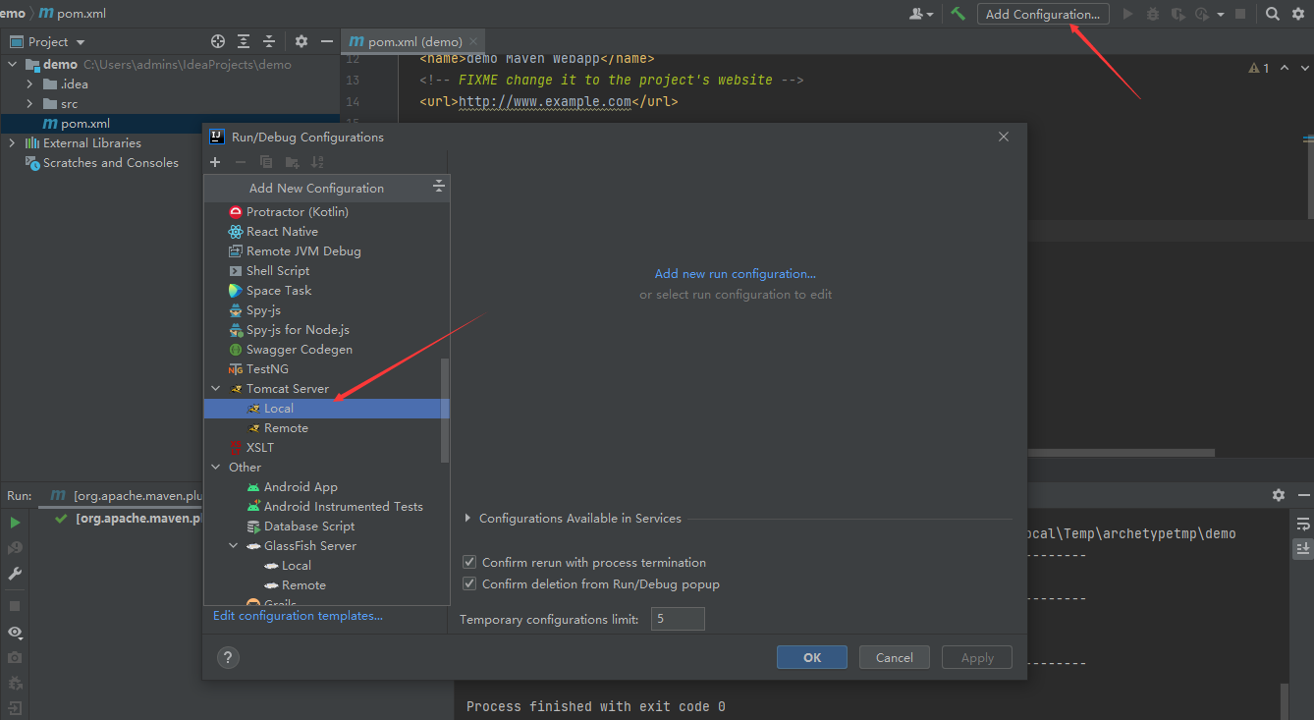Click the Add Configuration... toolbar button
The image size is (1314, 720).
click(1043, 14)
